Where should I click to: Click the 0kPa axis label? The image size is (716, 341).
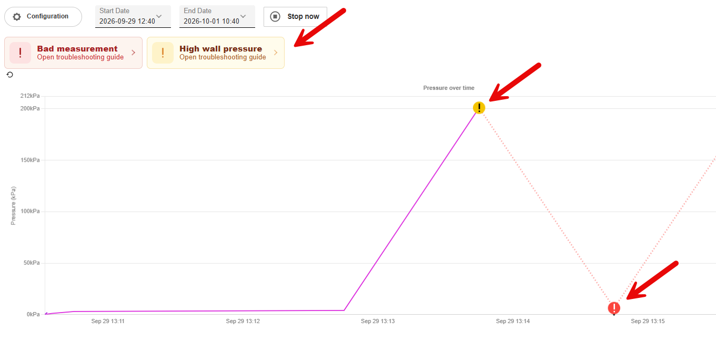click(x=33, y=315)
